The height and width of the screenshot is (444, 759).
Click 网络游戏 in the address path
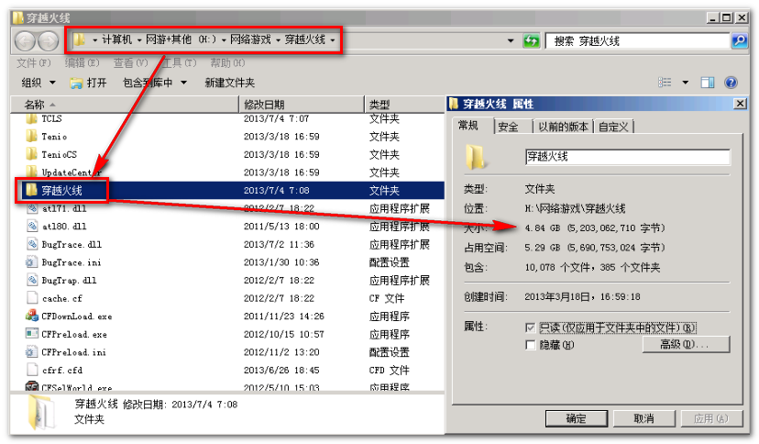click(x=250, y=39)
